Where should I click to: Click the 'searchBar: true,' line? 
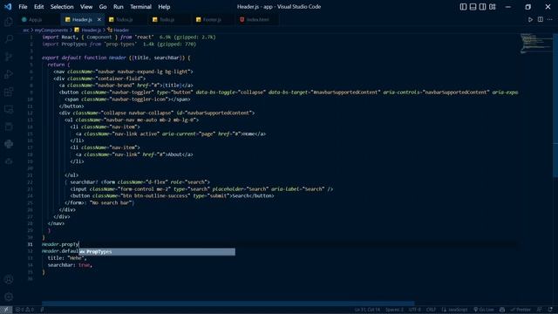pos(70,265)
